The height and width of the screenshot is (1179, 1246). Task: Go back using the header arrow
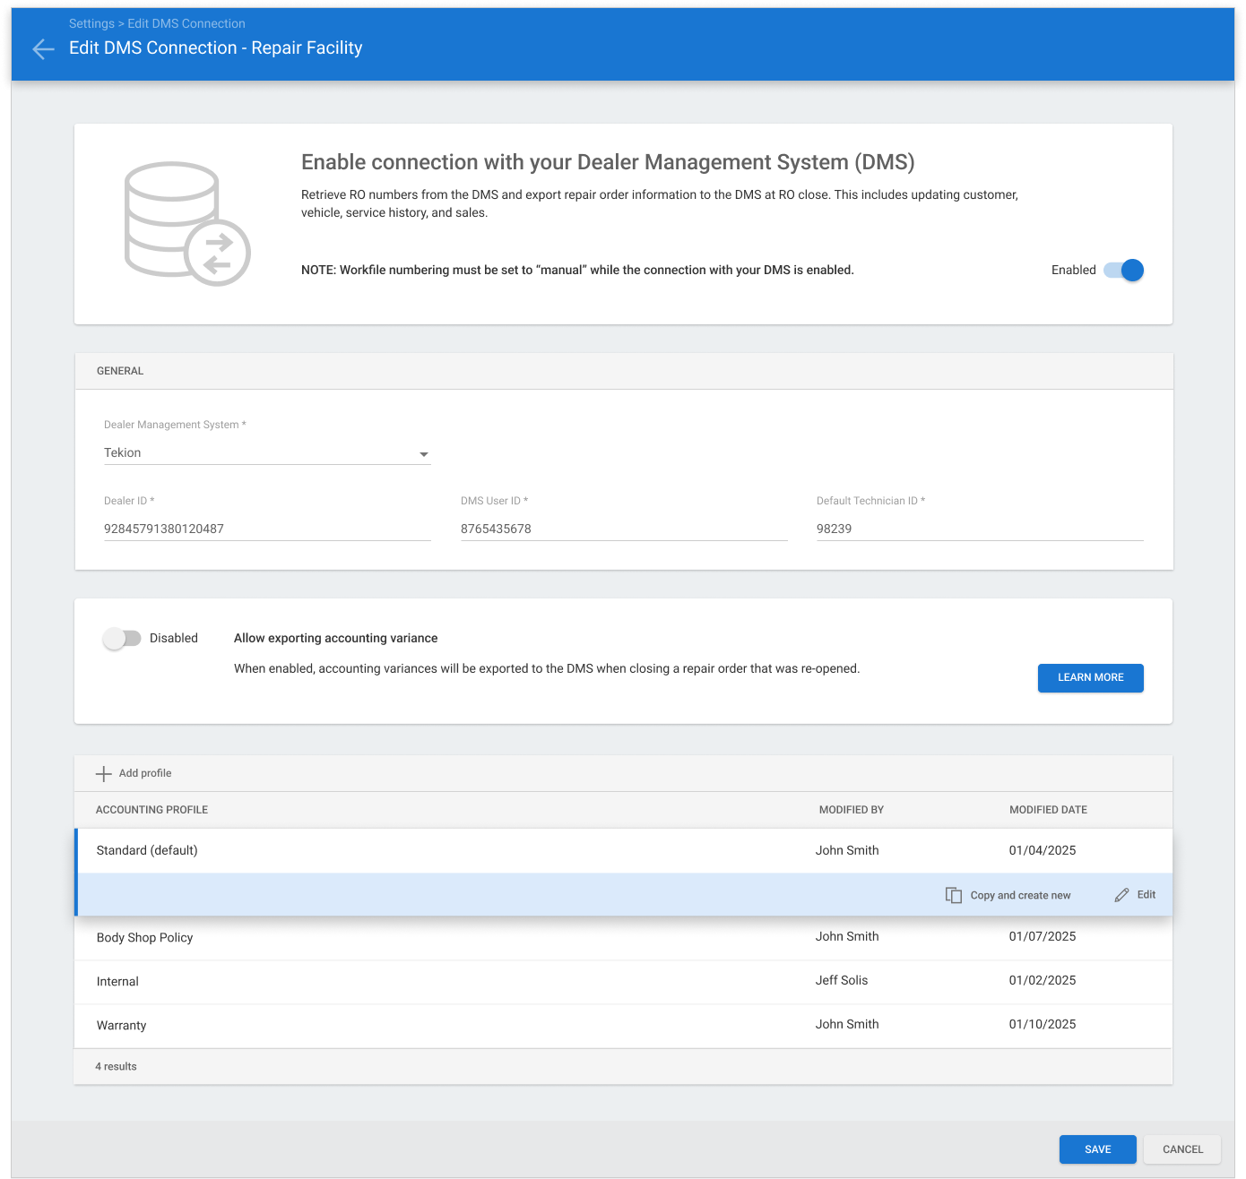[43, 48]
